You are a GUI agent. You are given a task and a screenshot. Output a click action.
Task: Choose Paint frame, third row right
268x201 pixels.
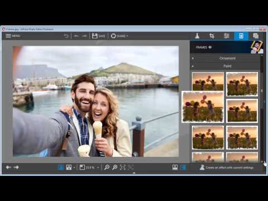pyautogui.click(x=242, y=137)
